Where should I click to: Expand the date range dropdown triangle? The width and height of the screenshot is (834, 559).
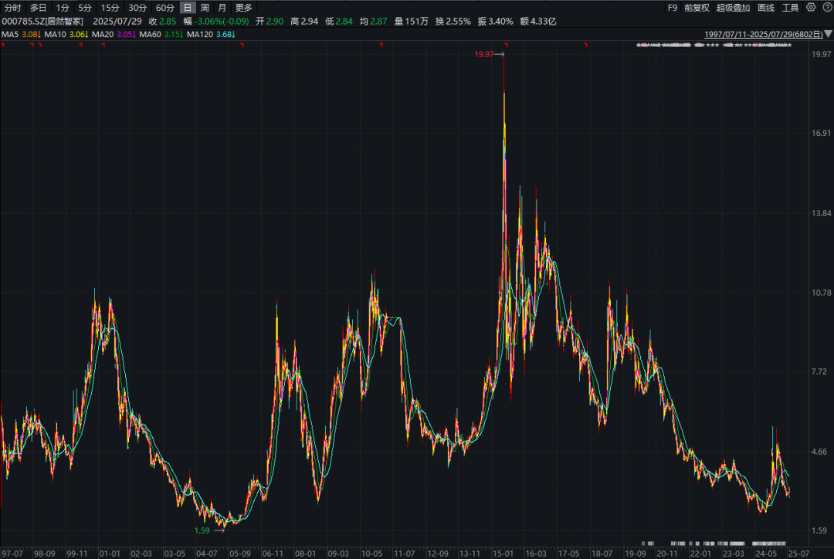pos(829,34)
